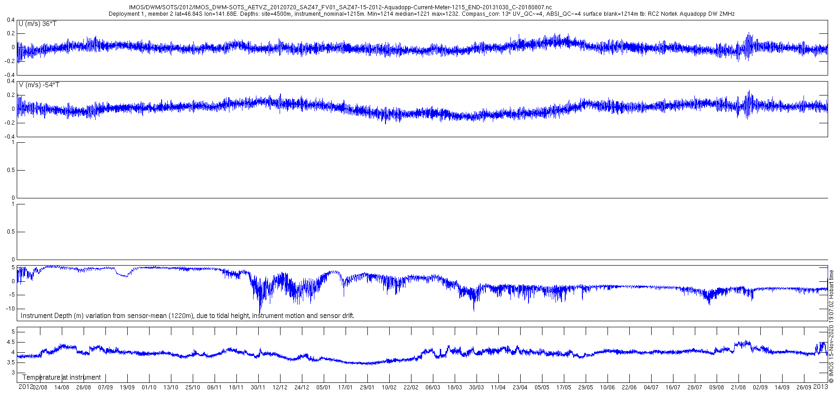This screenshot has width=836, height=394.
Task: Click the 'Temperature at instrument' label
Action: coord(61,377)
